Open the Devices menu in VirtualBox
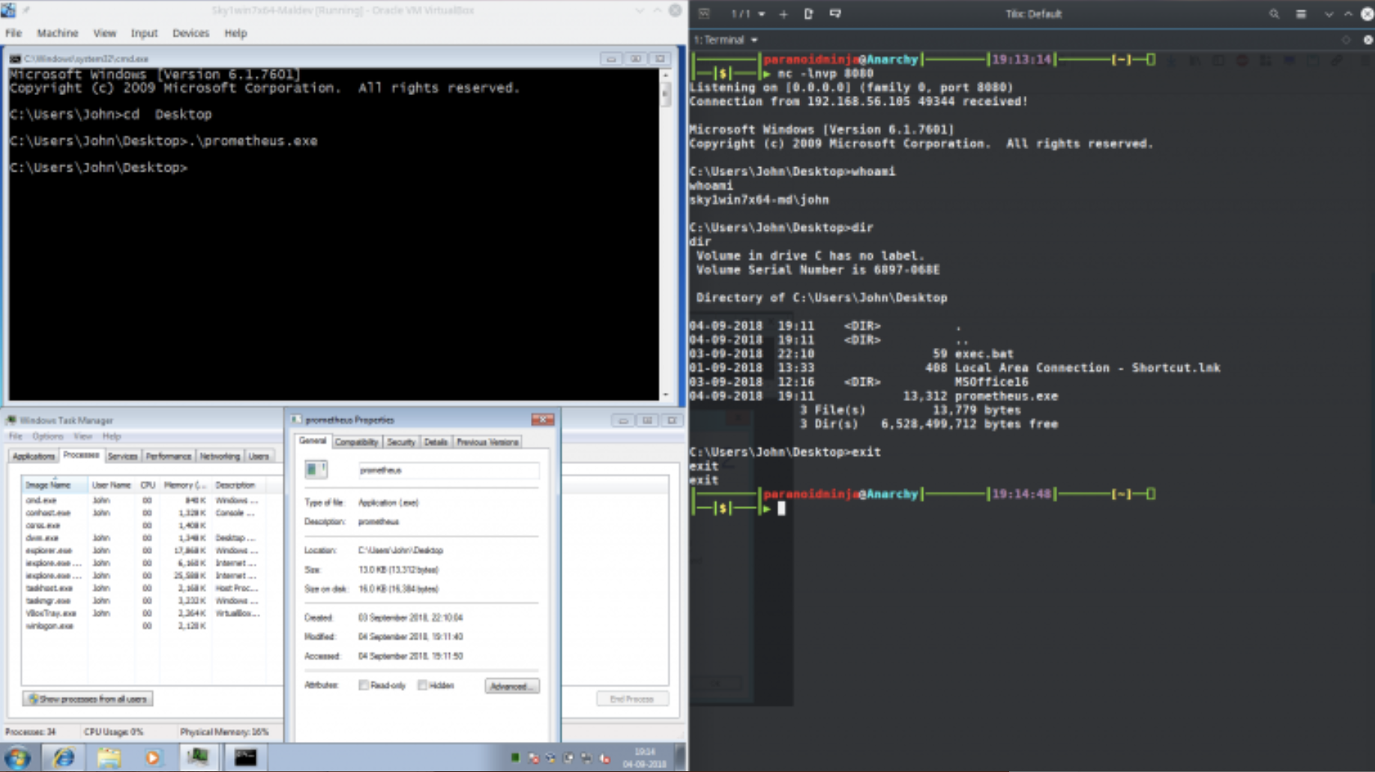 click(190, 33)
